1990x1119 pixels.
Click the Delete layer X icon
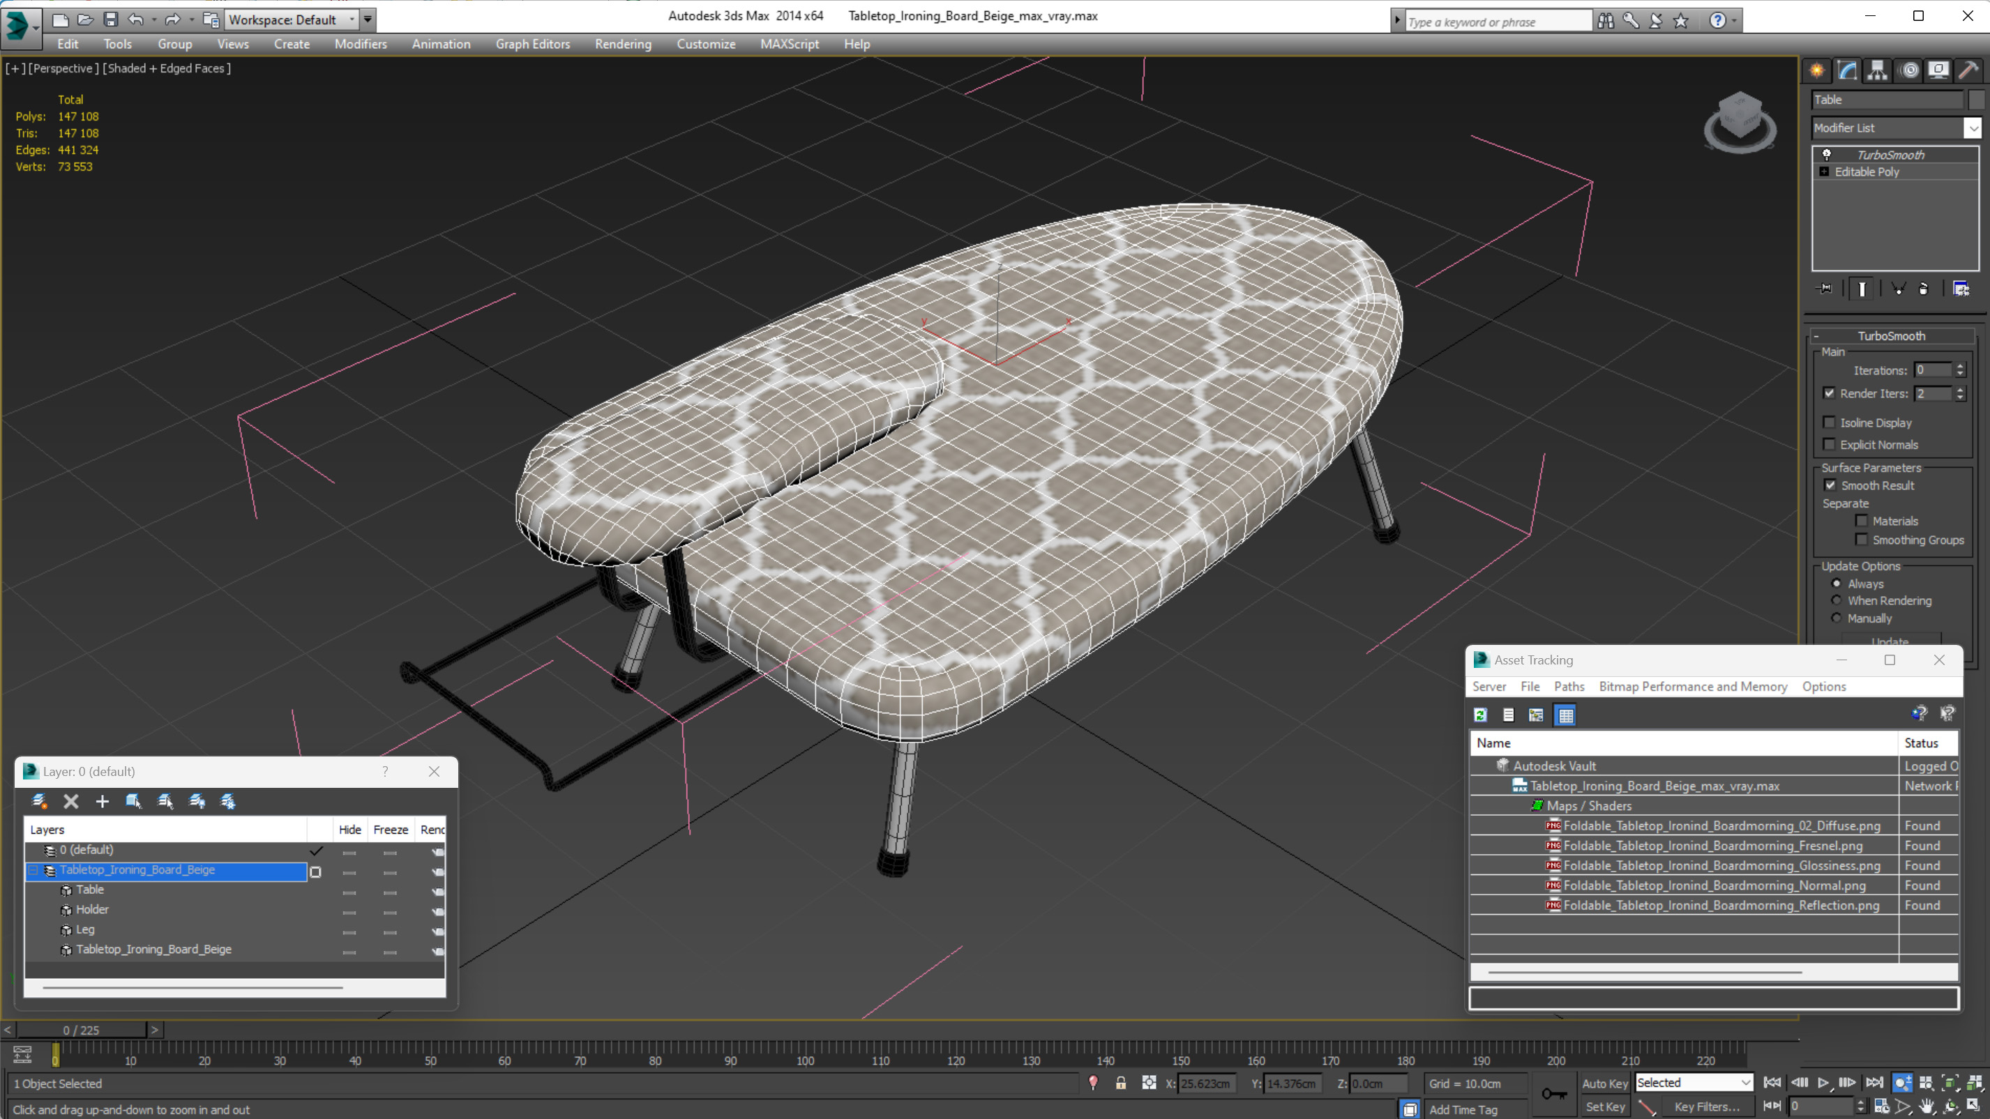71,801
